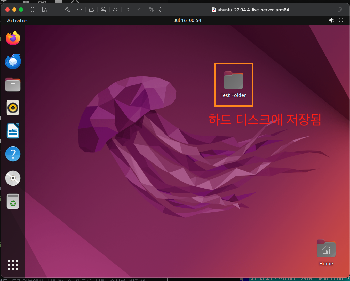
Task: Pause the virtual machine
Action: [x=33, y=10]
